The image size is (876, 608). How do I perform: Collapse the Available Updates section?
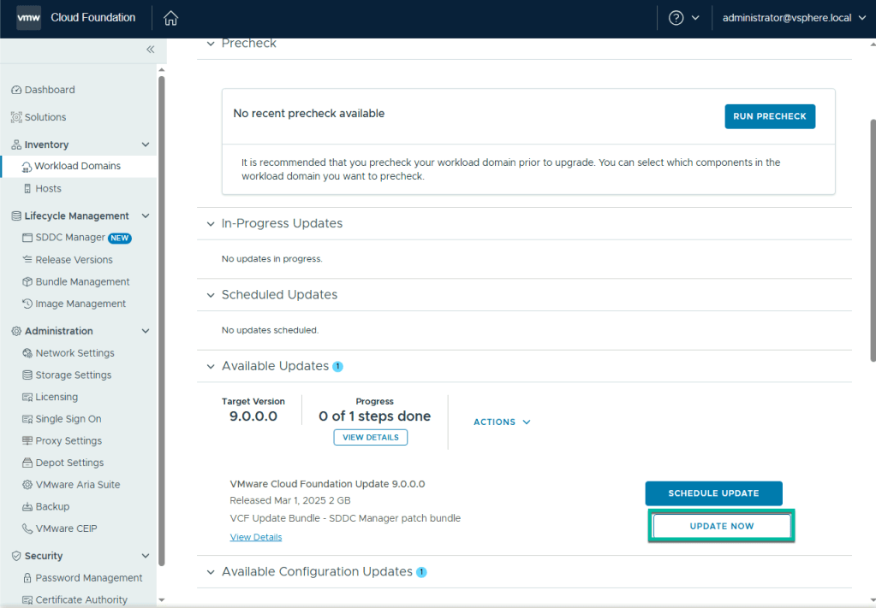pyautogui.click(x=211, y=366)
